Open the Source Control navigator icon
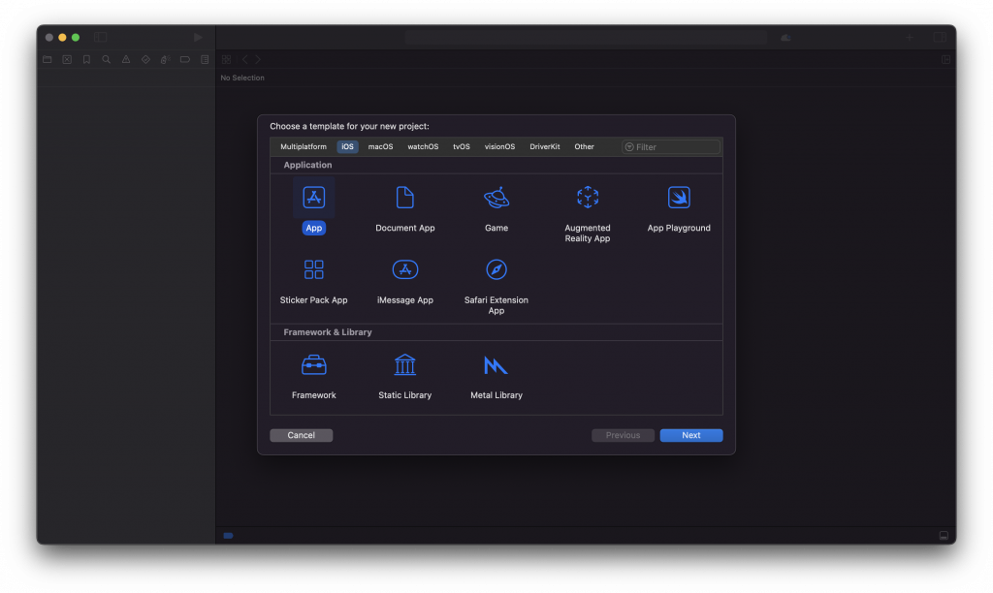 [x=67, y=59]
